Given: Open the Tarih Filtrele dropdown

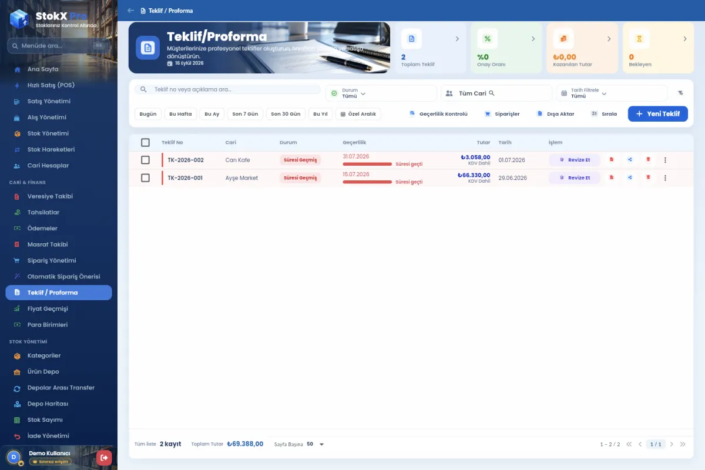Looking at the screenshot, I should click(x=612, y=93).
